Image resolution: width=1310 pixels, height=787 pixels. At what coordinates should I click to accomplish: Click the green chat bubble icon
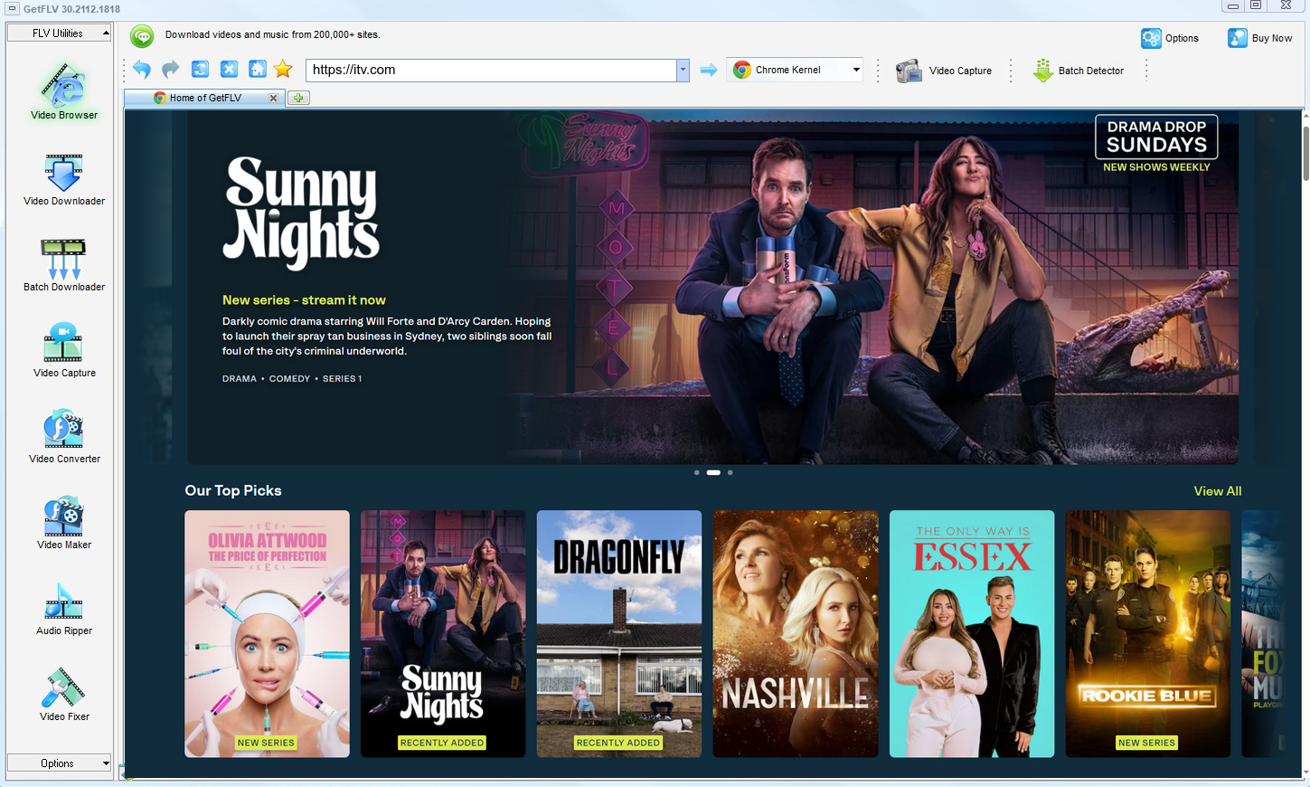[142, 35]
